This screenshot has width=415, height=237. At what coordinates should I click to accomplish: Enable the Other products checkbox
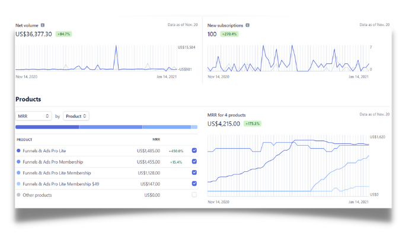click(x=194, y=195)
